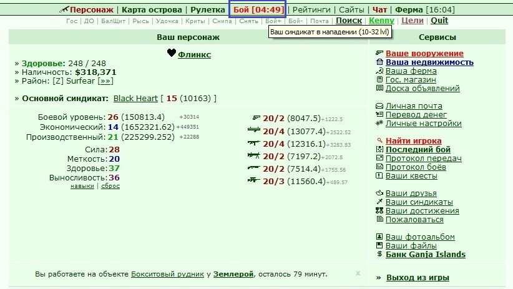The width and height of the screenshot is (513, 289).
Task: Click the black heart icon next to Флинкс
Action: [x=172, y=52]
